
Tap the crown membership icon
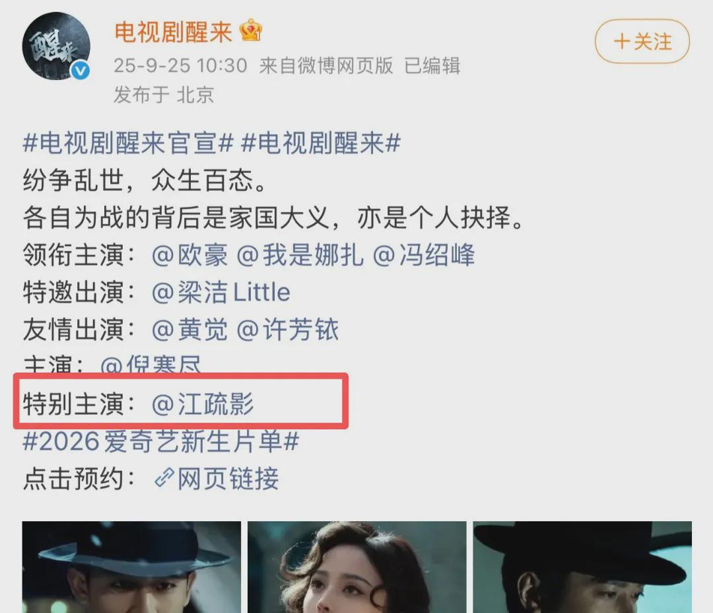point(251,31)
